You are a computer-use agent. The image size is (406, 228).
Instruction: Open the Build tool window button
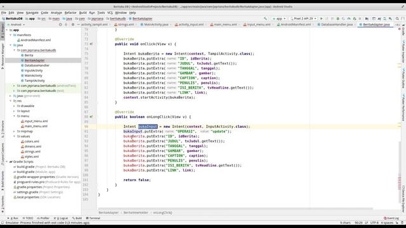point(77,218)
